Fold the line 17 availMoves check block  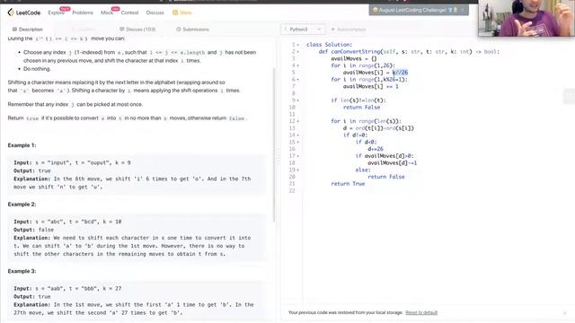[x=298, y=156]
